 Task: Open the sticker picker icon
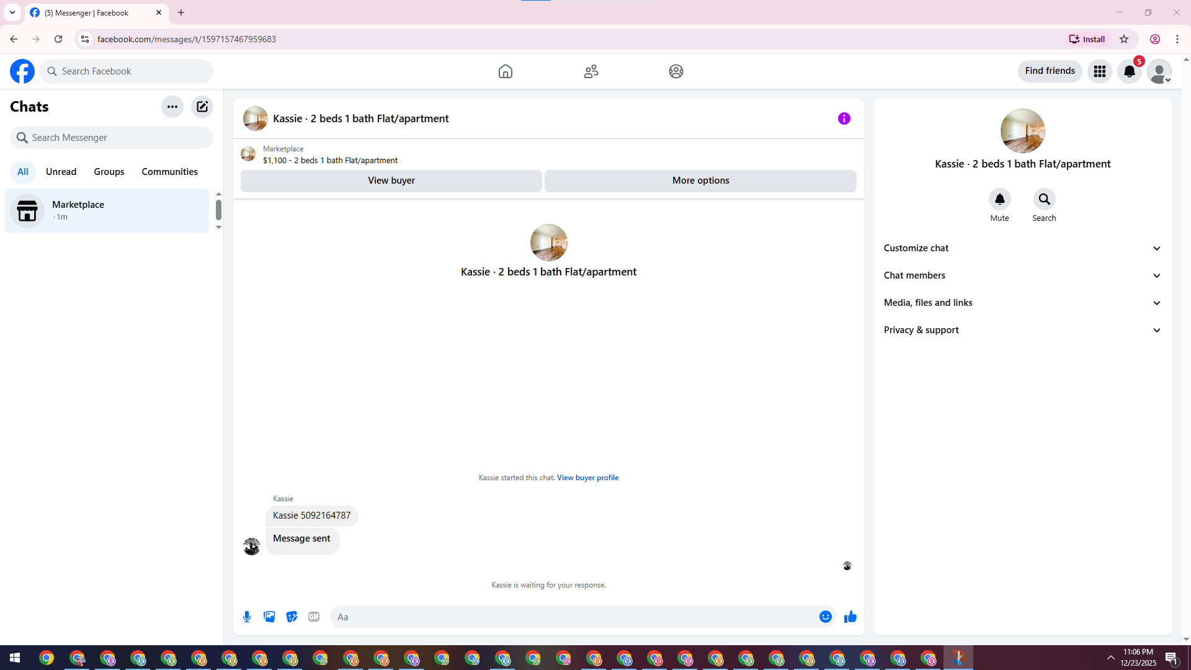coord(292,617)
